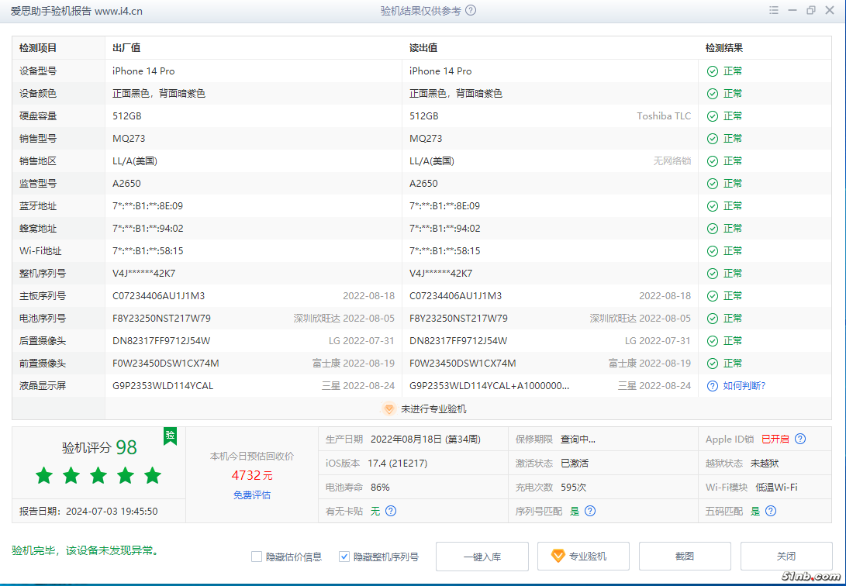The image size is (846, 586).
Task: Click the 读出值 column header
Action: 423,48
